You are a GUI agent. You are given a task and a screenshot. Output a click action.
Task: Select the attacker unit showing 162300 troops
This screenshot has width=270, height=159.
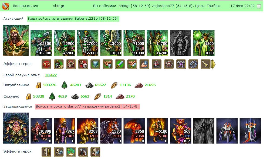(x=41, y=43)
